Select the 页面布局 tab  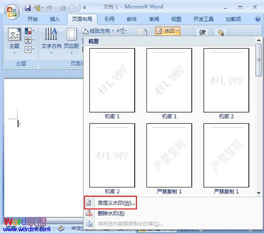[x=82, y=19]
